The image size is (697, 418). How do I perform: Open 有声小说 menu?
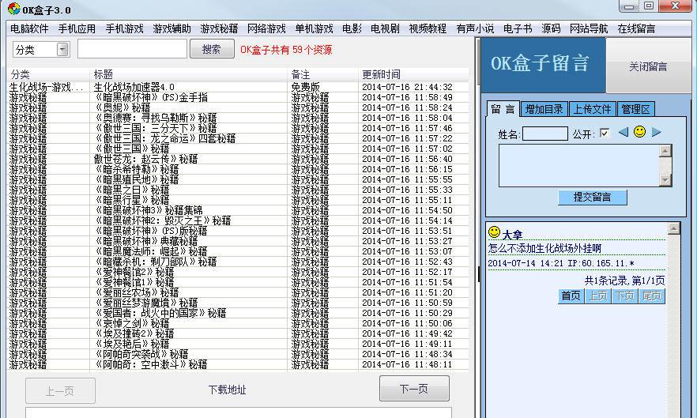coord(475,29)
